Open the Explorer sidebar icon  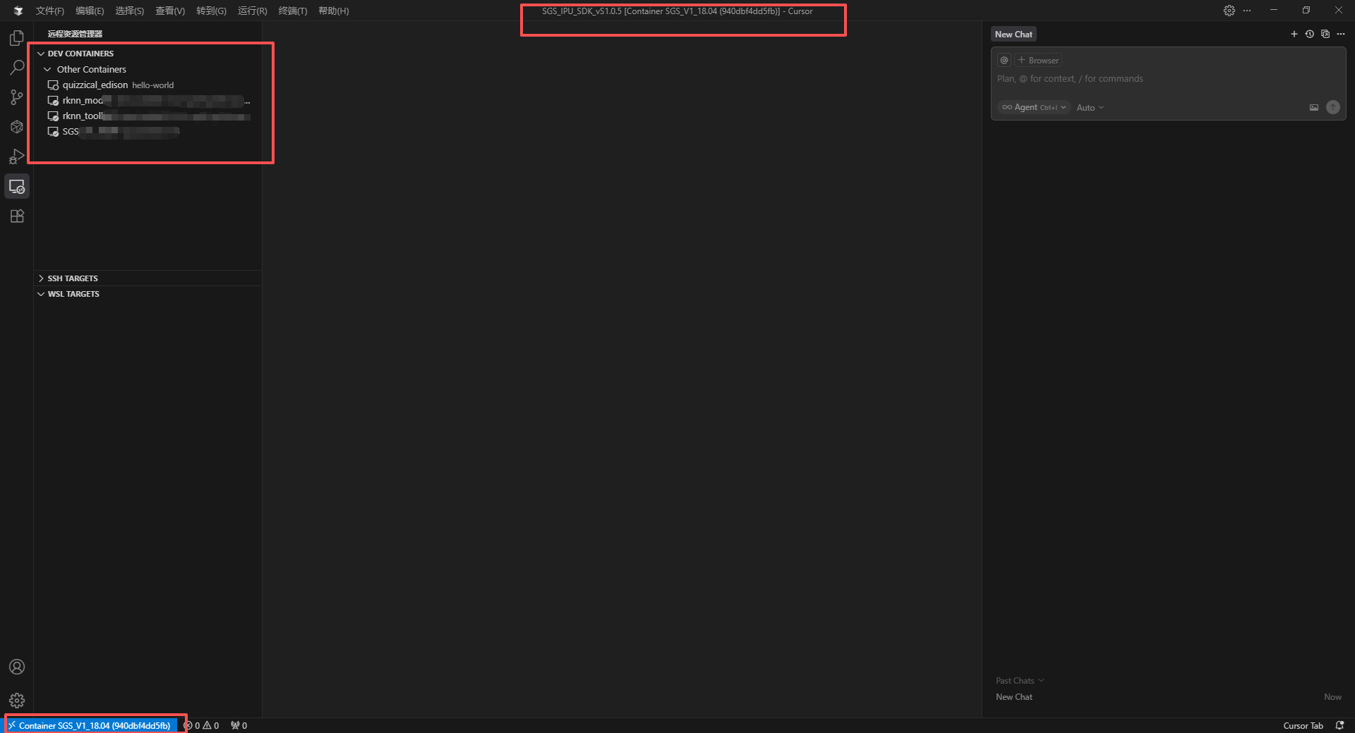[16, 37]
